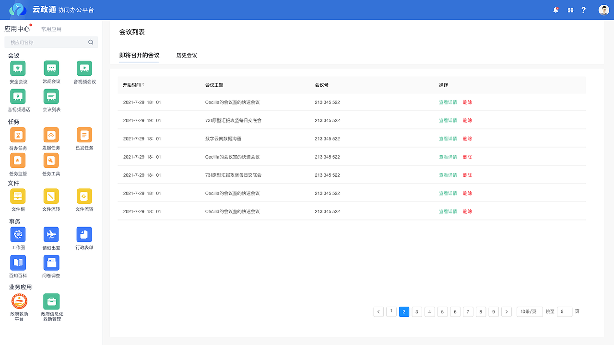View details of the 19:01 meeting
Viewport: 614px width, 345px height.
coord(448,120)
